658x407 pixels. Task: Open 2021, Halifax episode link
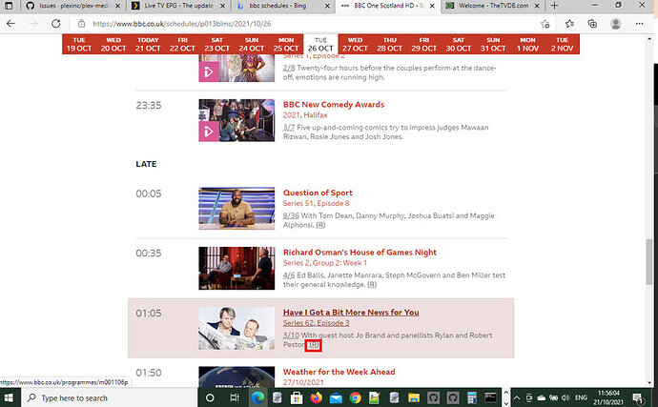[x=305, y=115]
